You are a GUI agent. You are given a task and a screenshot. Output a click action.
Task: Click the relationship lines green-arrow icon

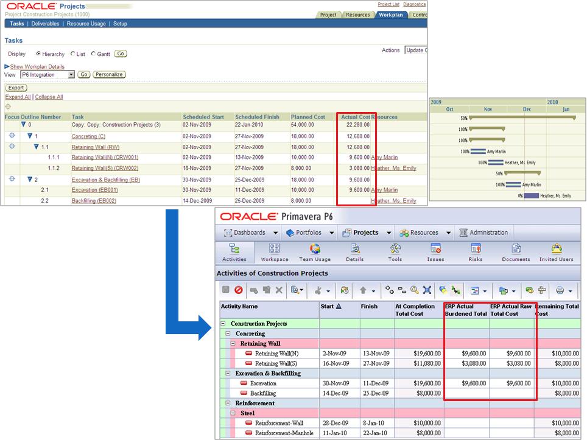click(x=455, y=290)
